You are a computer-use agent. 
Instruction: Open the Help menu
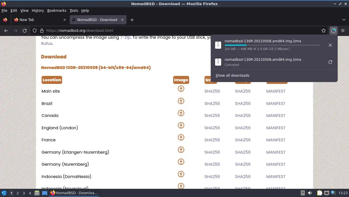85,11
